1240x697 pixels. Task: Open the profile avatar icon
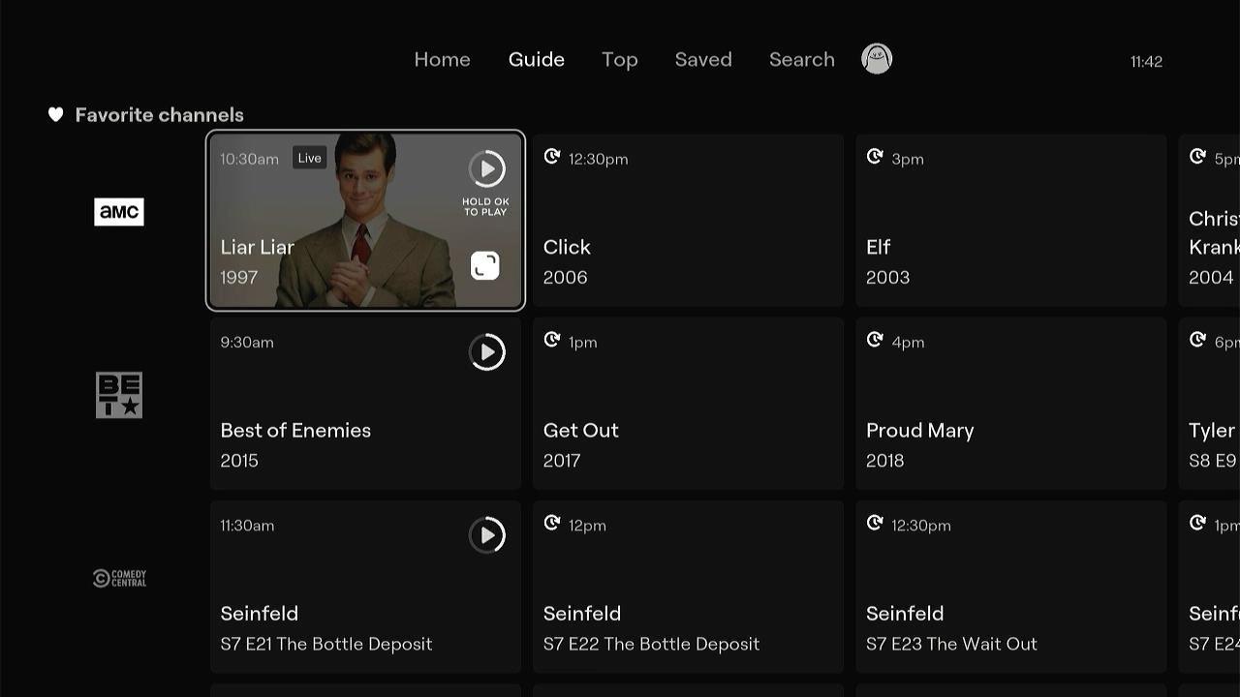876,58
